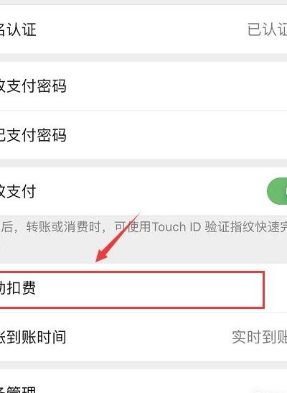Open the 自动扣费 auto-deduction entry
This screenshot has width=287, height=393.
pos(143,287)
